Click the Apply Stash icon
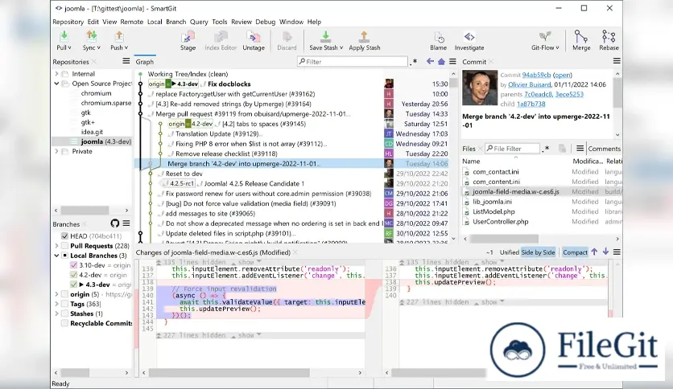This screenshot has height=389, width=673. tap(364, 36)
